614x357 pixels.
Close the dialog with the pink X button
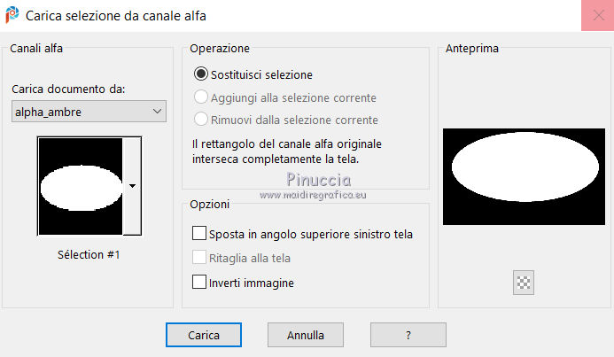pyautogui.click(x=594, y=17)
